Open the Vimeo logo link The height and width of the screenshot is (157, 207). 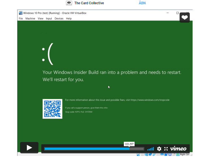click(x=178, y=149)
